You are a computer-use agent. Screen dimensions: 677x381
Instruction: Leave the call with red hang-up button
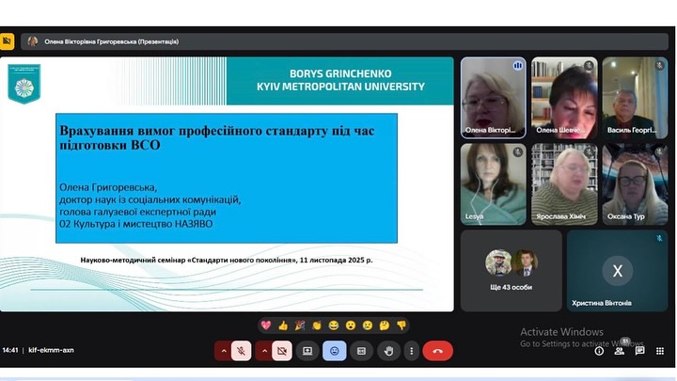pyautogui.click(x=437, y=350)
